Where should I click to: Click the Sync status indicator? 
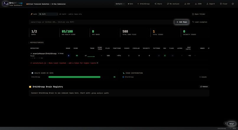click(x=131, y=4)
